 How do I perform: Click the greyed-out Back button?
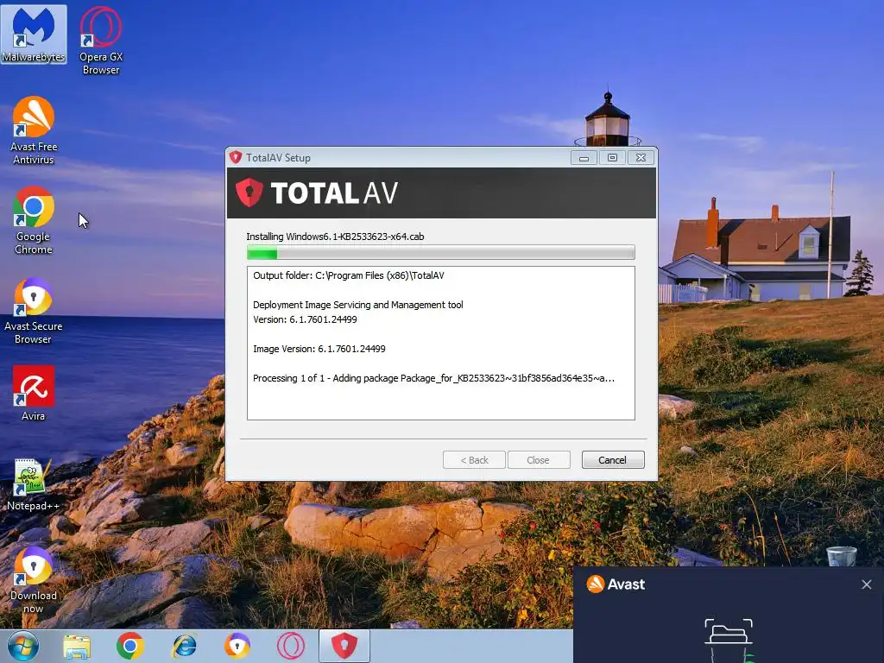pyautogui.click(x=474, y=460)
